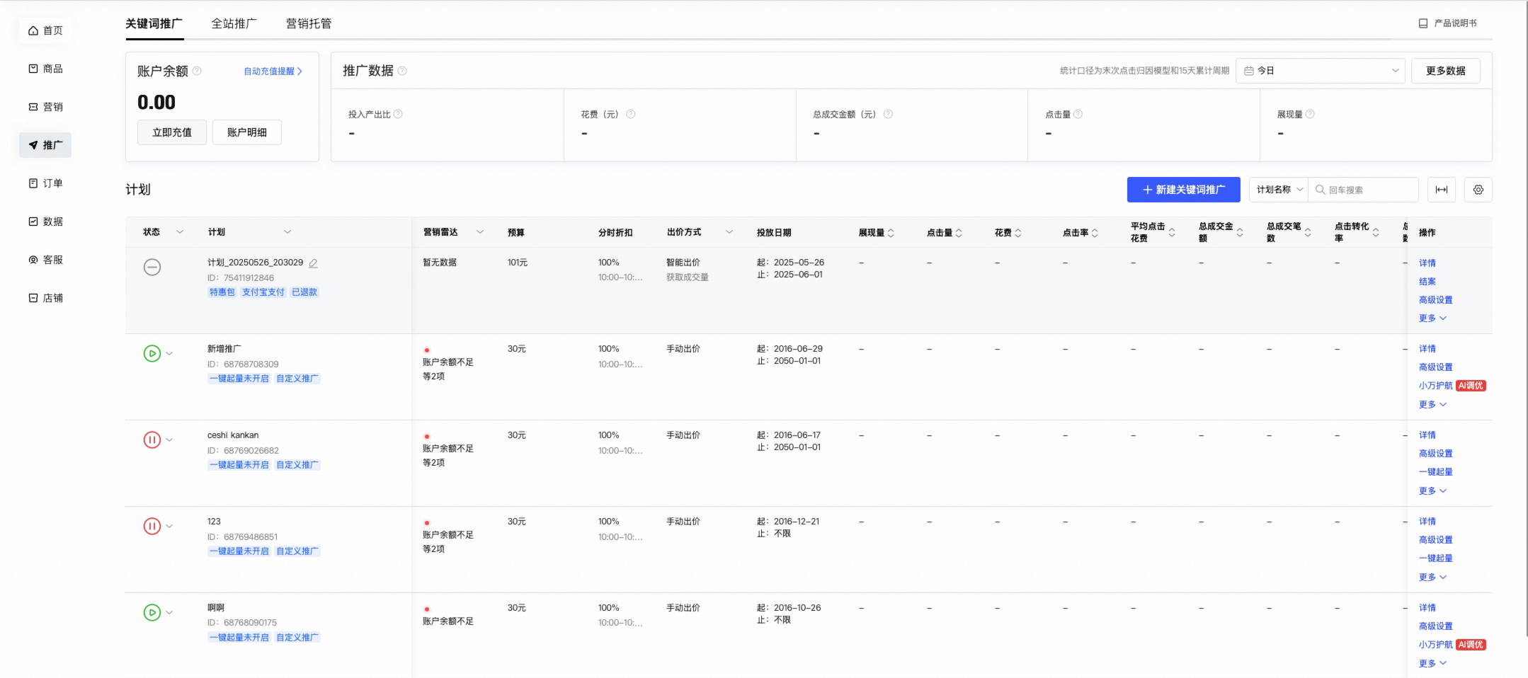Screen dimensions: 1528x678
Task: Click the table settings gear icon
Action: click(x=1478, y=190)
